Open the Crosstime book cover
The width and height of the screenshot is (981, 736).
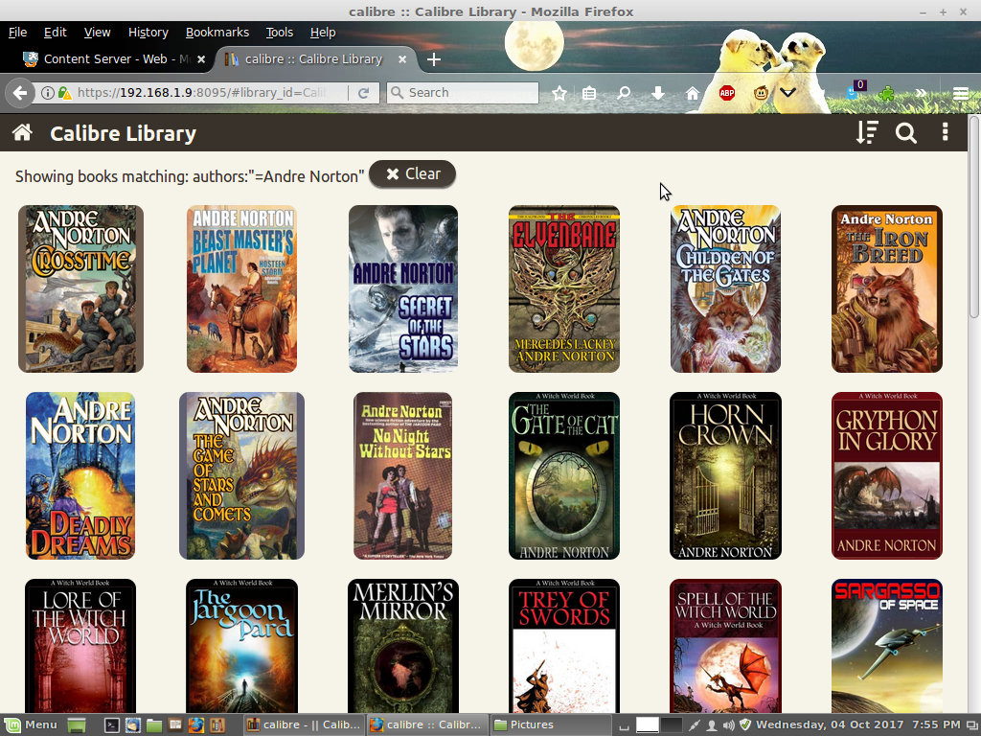click(x=80, y=289)
